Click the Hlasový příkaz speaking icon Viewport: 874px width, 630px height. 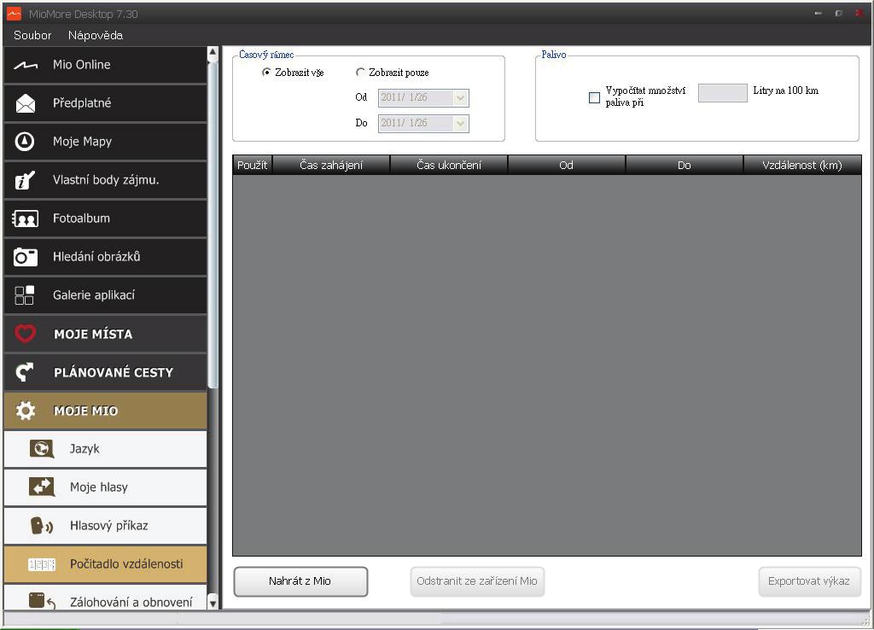(41, 526)
